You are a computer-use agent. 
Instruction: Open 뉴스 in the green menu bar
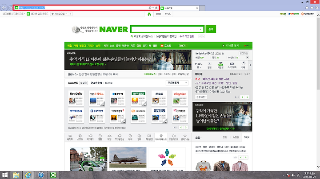coord(112,46)
